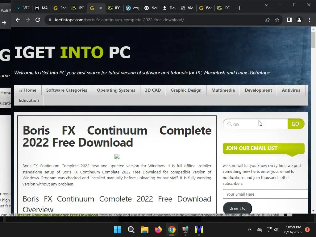Switch to the Downloads tab
This screenshot has width=316, height=237.
(169, 8)
